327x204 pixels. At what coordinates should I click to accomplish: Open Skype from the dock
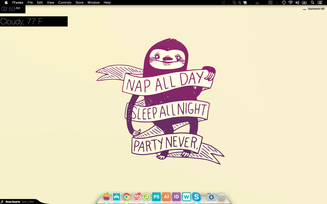tap(196, 197)
